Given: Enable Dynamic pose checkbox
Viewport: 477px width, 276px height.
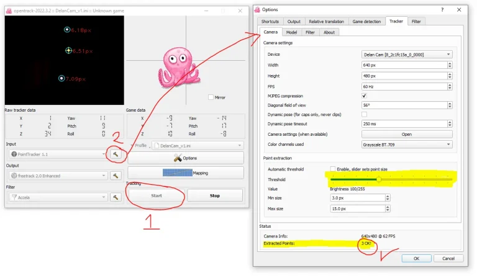Looking at the screenshot, I should click(364, 114).
